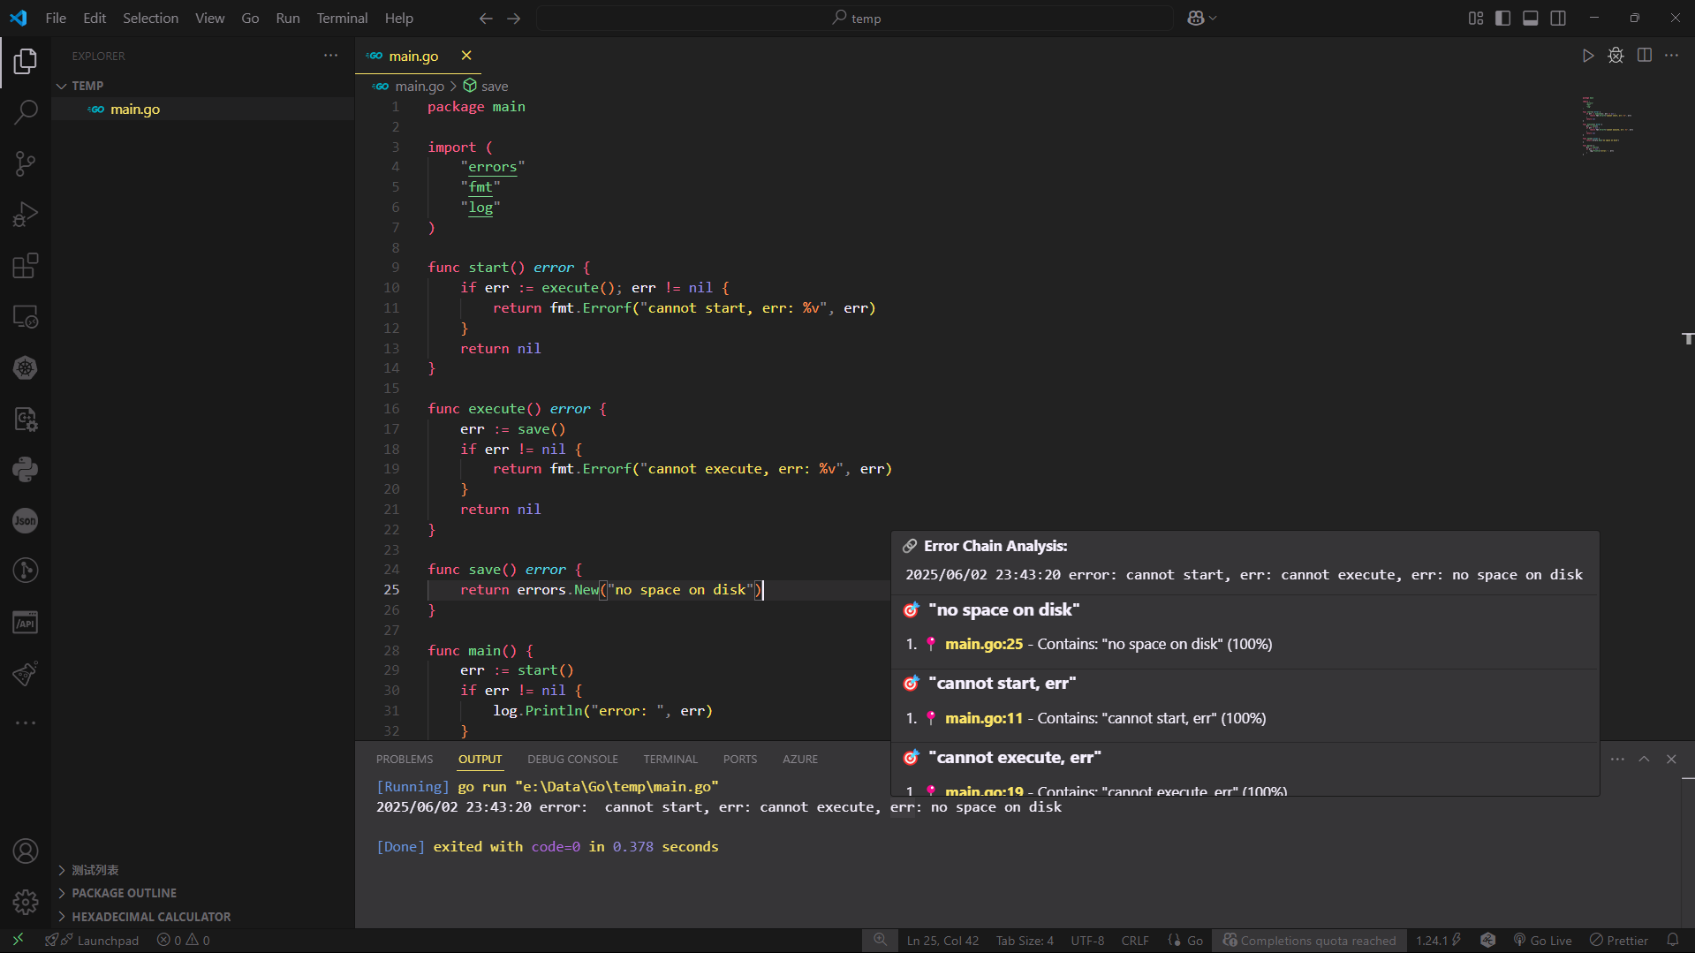Image resolution: width=1695 pixels, height=953 pixels.
Task: Select Tab Size: 4 indentation setting
Action: click(1025, 940)
